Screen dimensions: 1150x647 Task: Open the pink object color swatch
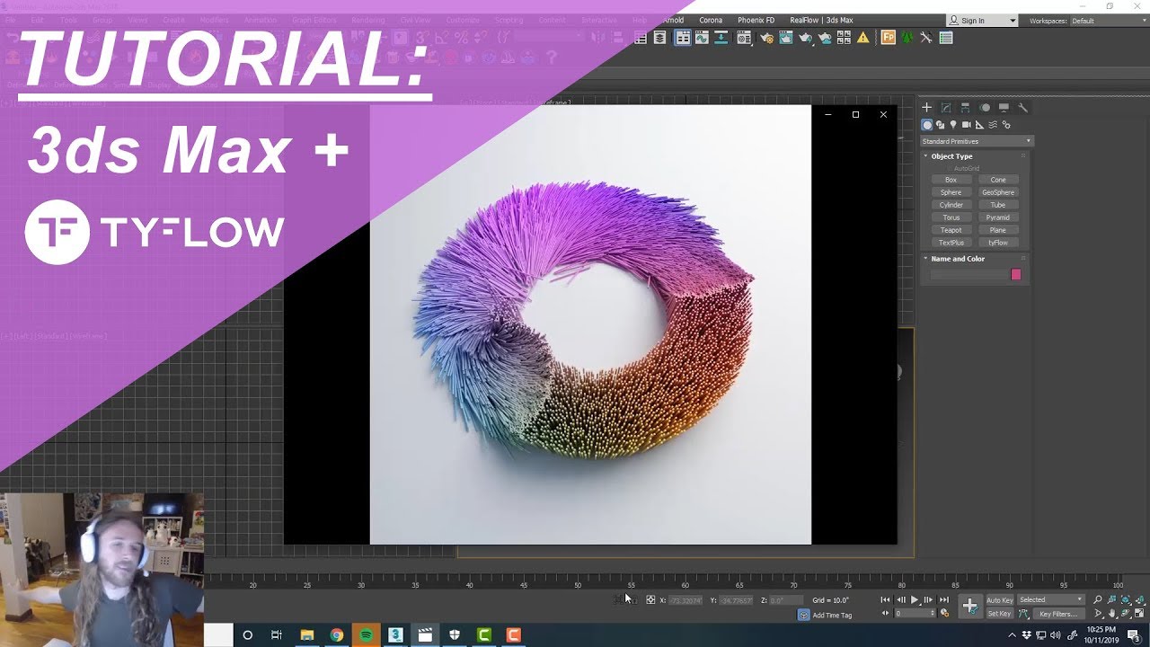click(1016, 274)
